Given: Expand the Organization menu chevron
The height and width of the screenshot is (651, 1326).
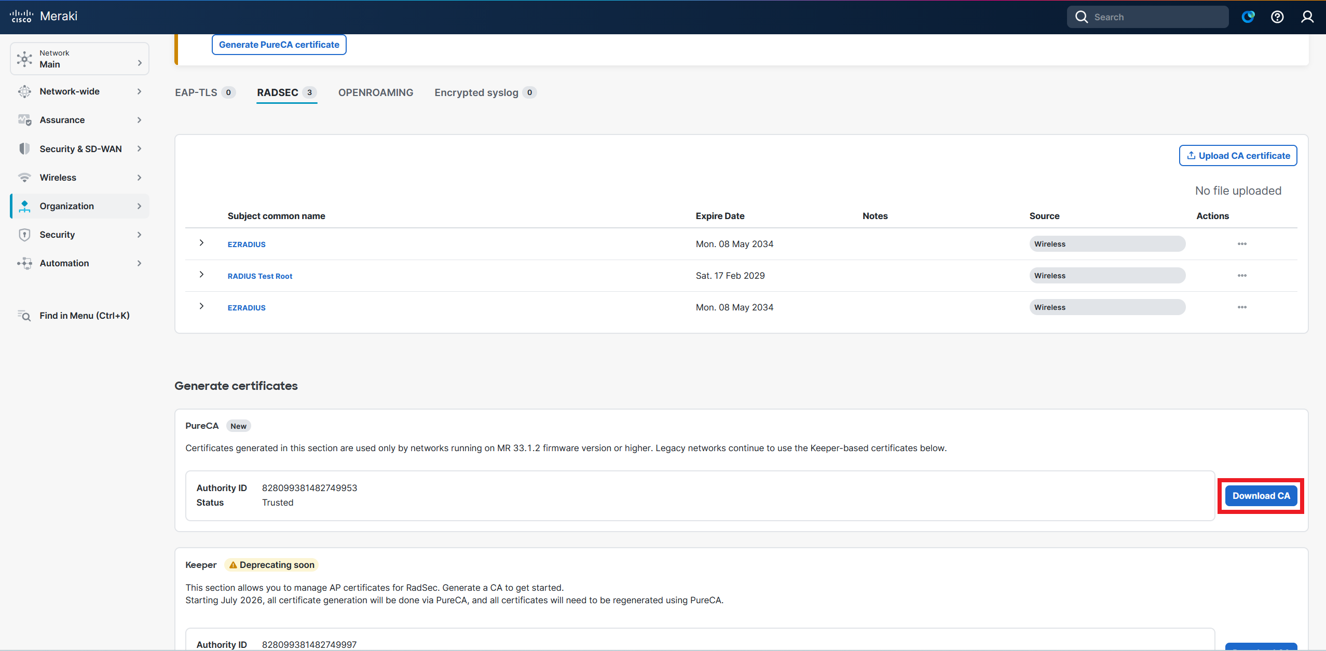Looking at the screenshot, I should click(x=139, y=206).
